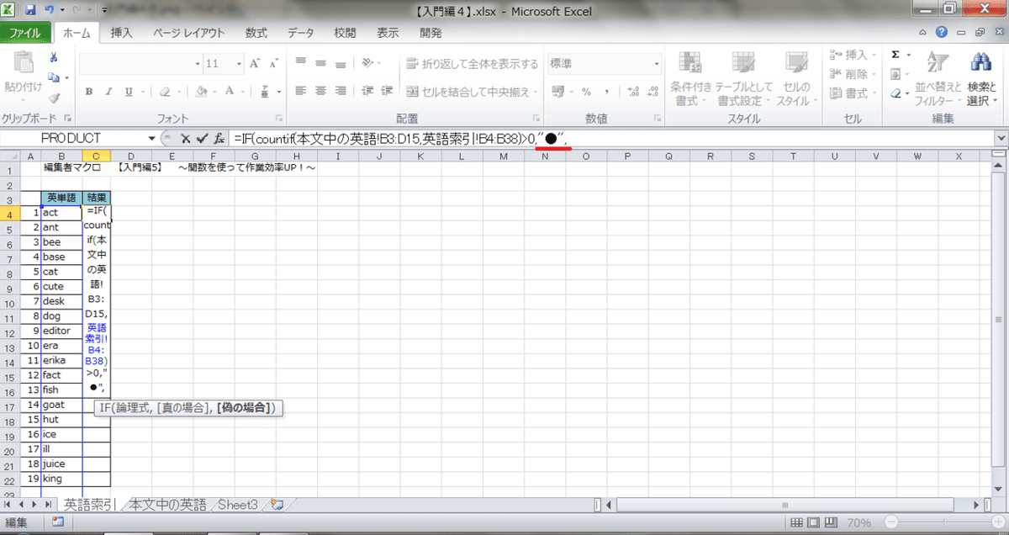This screenshot has height=535, width=1009.
Task: Open the Name Box function dropdown arrow
Action: tap(151, 137)
